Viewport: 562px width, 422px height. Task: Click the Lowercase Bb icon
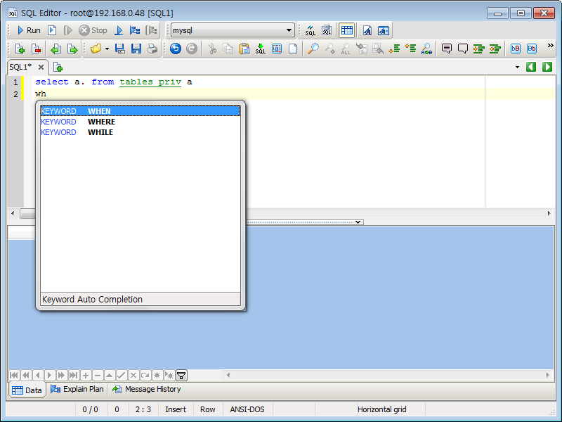click(x=532, y=49)
